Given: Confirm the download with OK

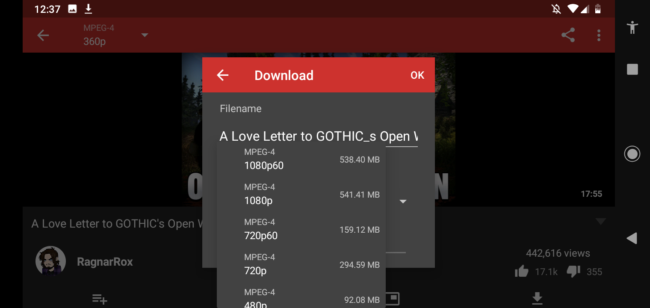Looking at the screenshot, I should pos(417,75).
